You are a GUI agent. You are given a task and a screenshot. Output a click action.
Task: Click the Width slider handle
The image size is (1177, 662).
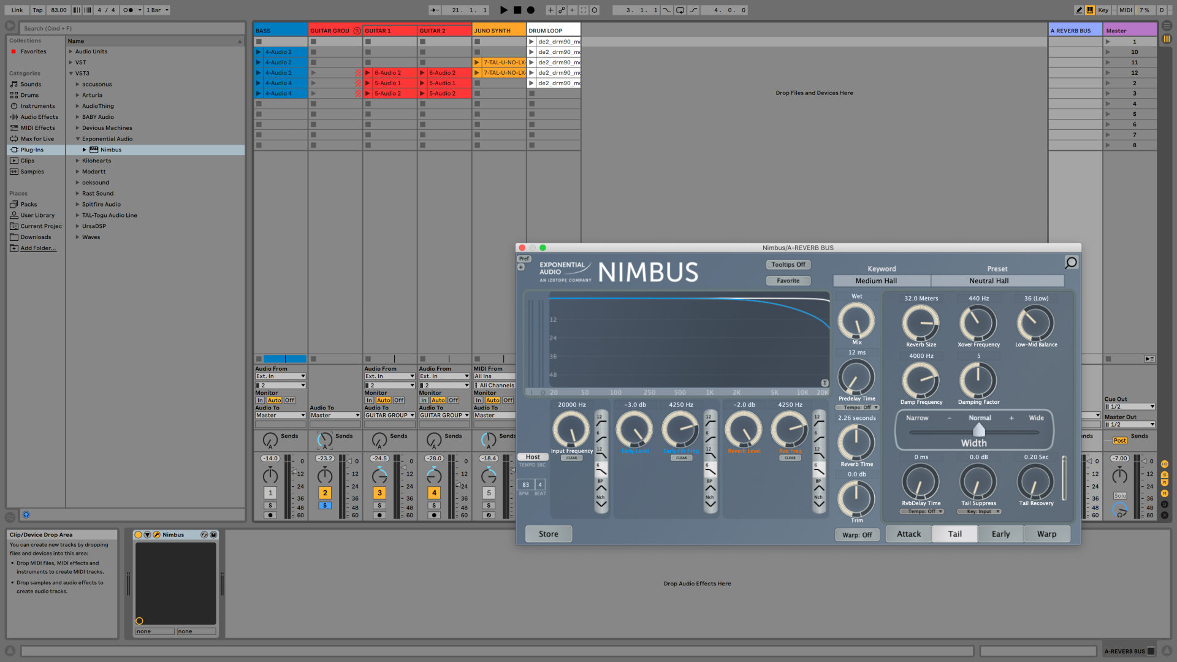pyautogui.click(x=978, y=430)
